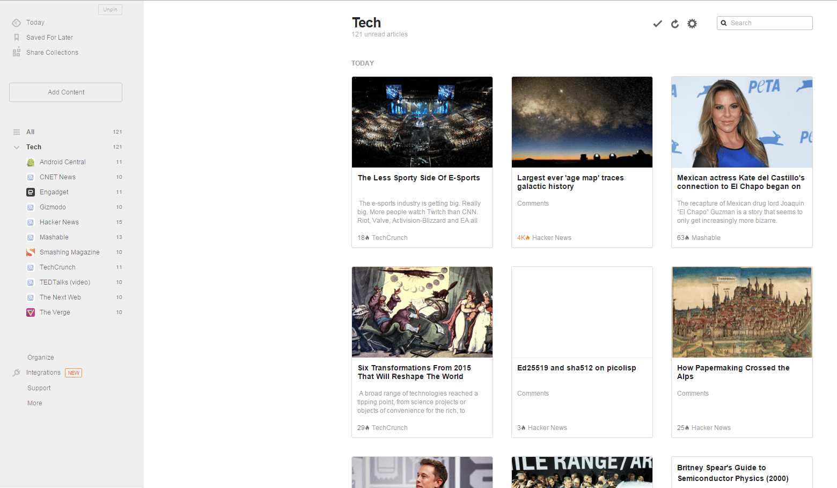The image size is (837, 488).
Task: Click the Next Web feed icon
Action: click(31, 297)
